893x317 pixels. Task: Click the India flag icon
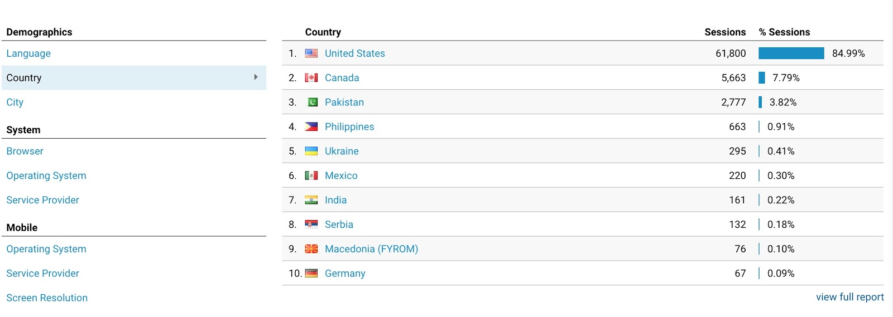(311, 200)
